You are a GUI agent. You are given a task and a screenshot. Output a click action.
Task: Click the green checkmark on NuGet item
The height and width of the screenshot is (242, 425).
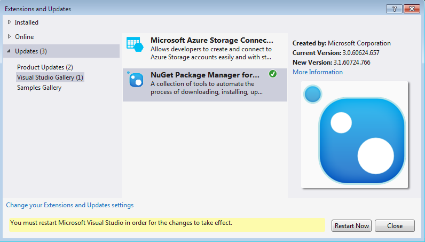pos(273,74)
